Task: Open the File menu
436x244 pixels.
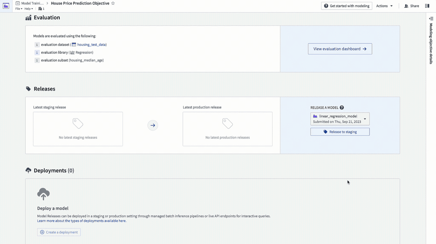Action: coord(19,9)
